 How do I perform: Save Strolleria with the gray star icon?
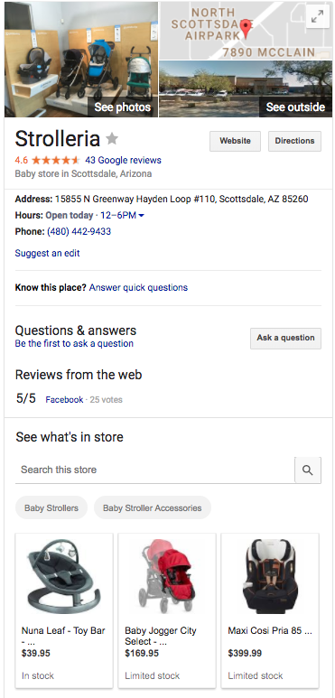point(112,139)
